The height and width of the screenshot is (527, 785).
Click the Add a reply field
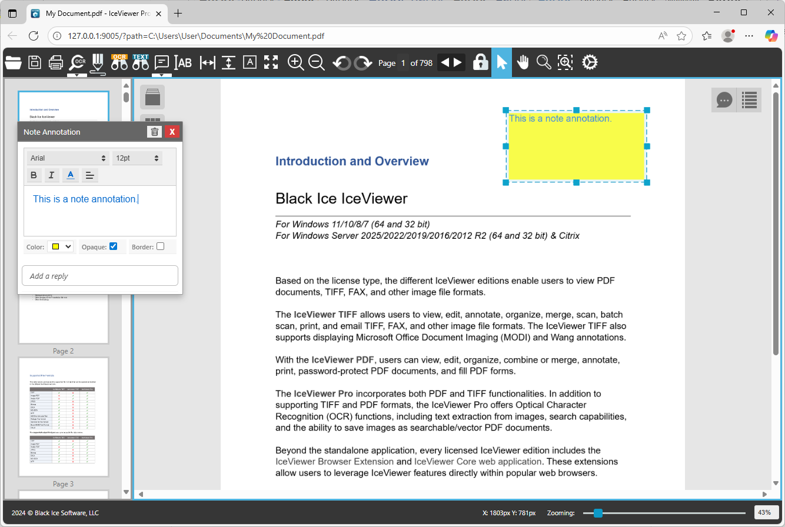click(x=100, y=276)
